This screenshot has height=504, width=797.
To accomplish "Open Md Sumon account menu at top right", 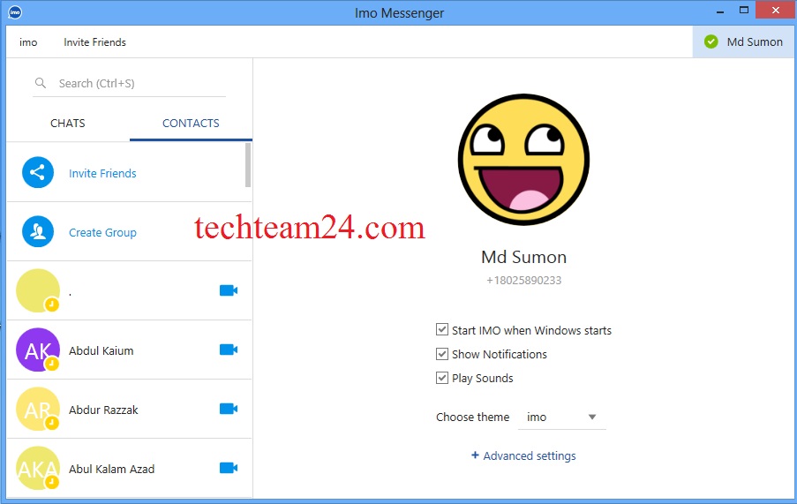I will (744, 41).
